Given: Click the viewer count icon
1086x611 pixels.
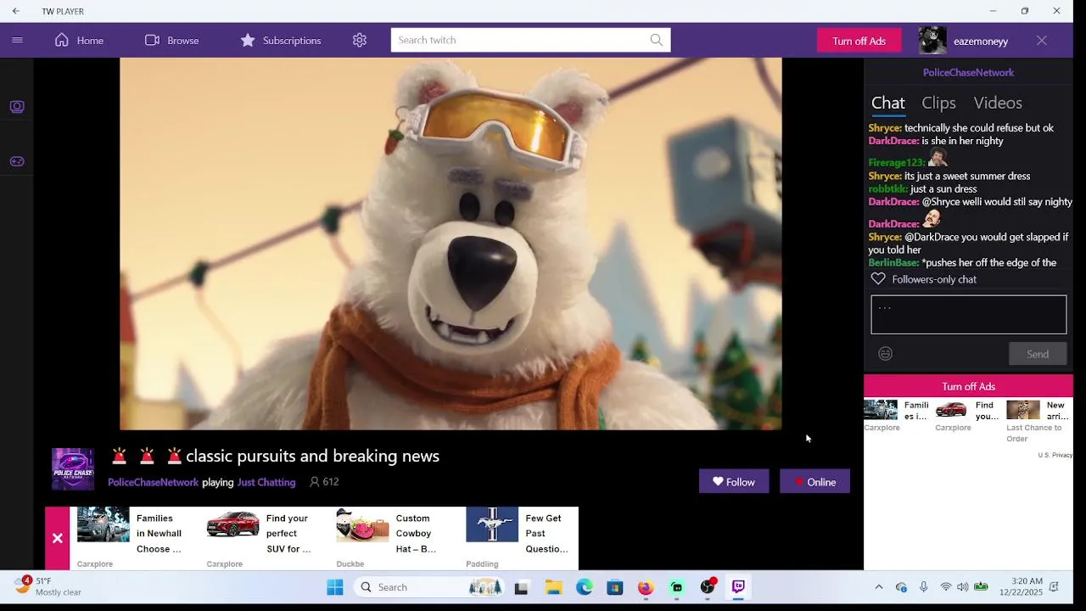Looking at the screenshot, I should pyautogui.click(x=315, y=482).
